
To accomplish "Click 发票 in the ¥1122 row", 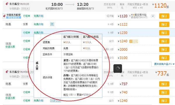I will (25, 24).
